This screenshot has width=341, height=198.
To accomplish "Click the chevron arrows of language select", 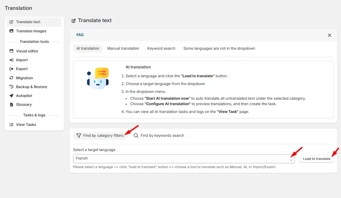I will pos(291,159).
